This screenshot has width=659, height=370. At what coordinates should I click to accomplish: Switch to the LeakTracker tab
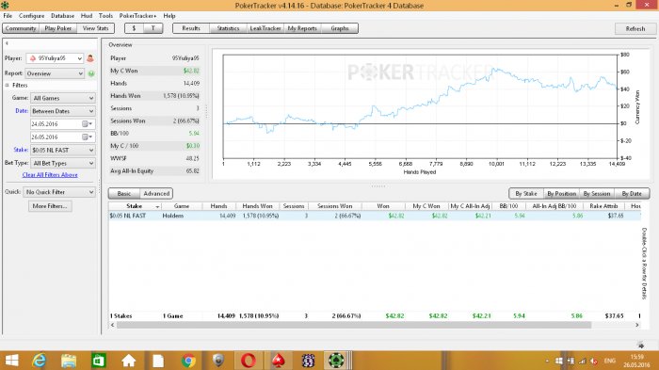[265, 28]
